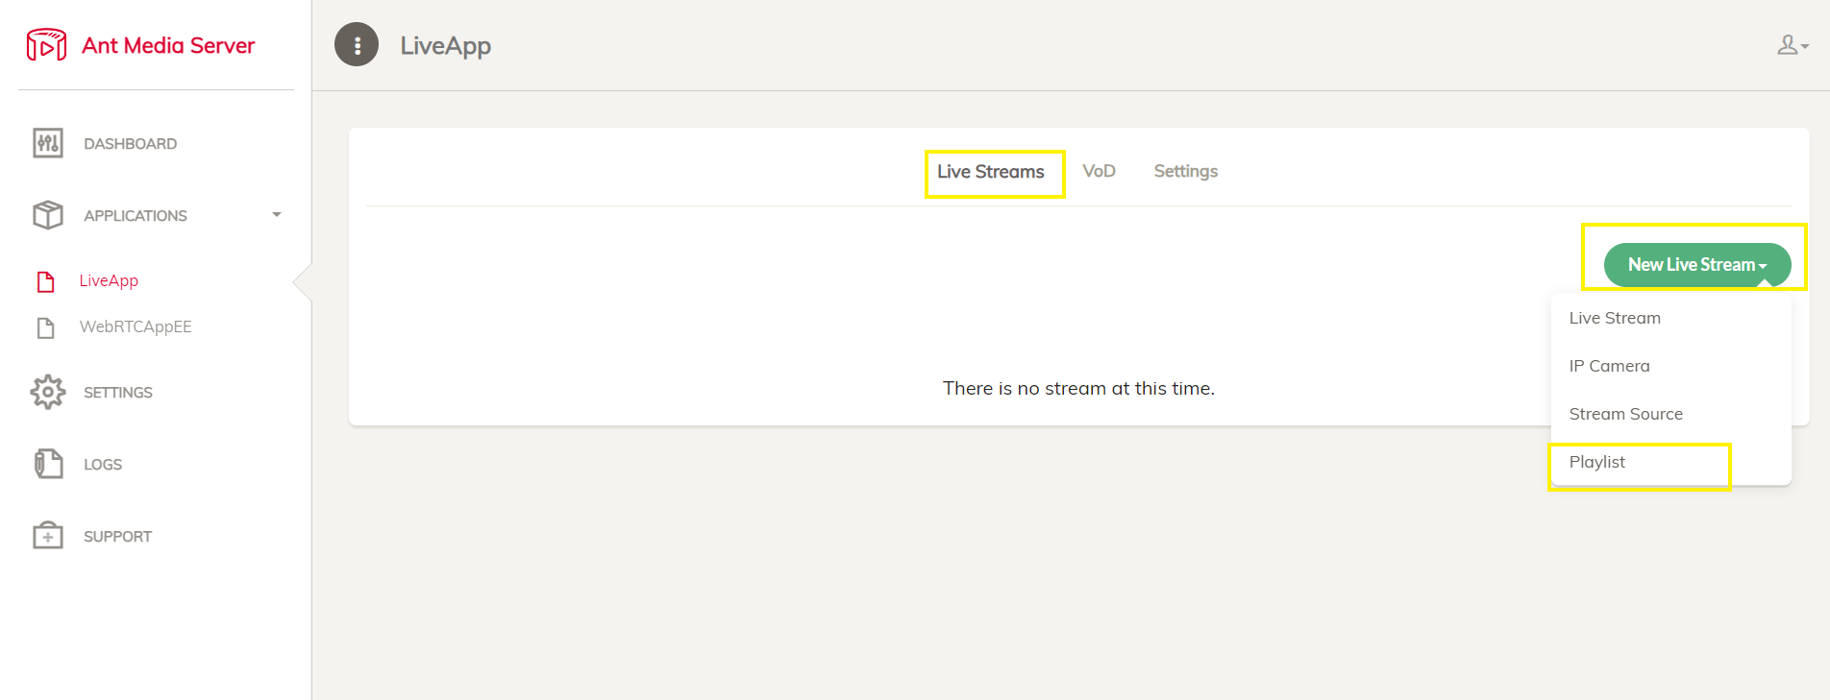Select Playlist menu entry

(1670, 462)
